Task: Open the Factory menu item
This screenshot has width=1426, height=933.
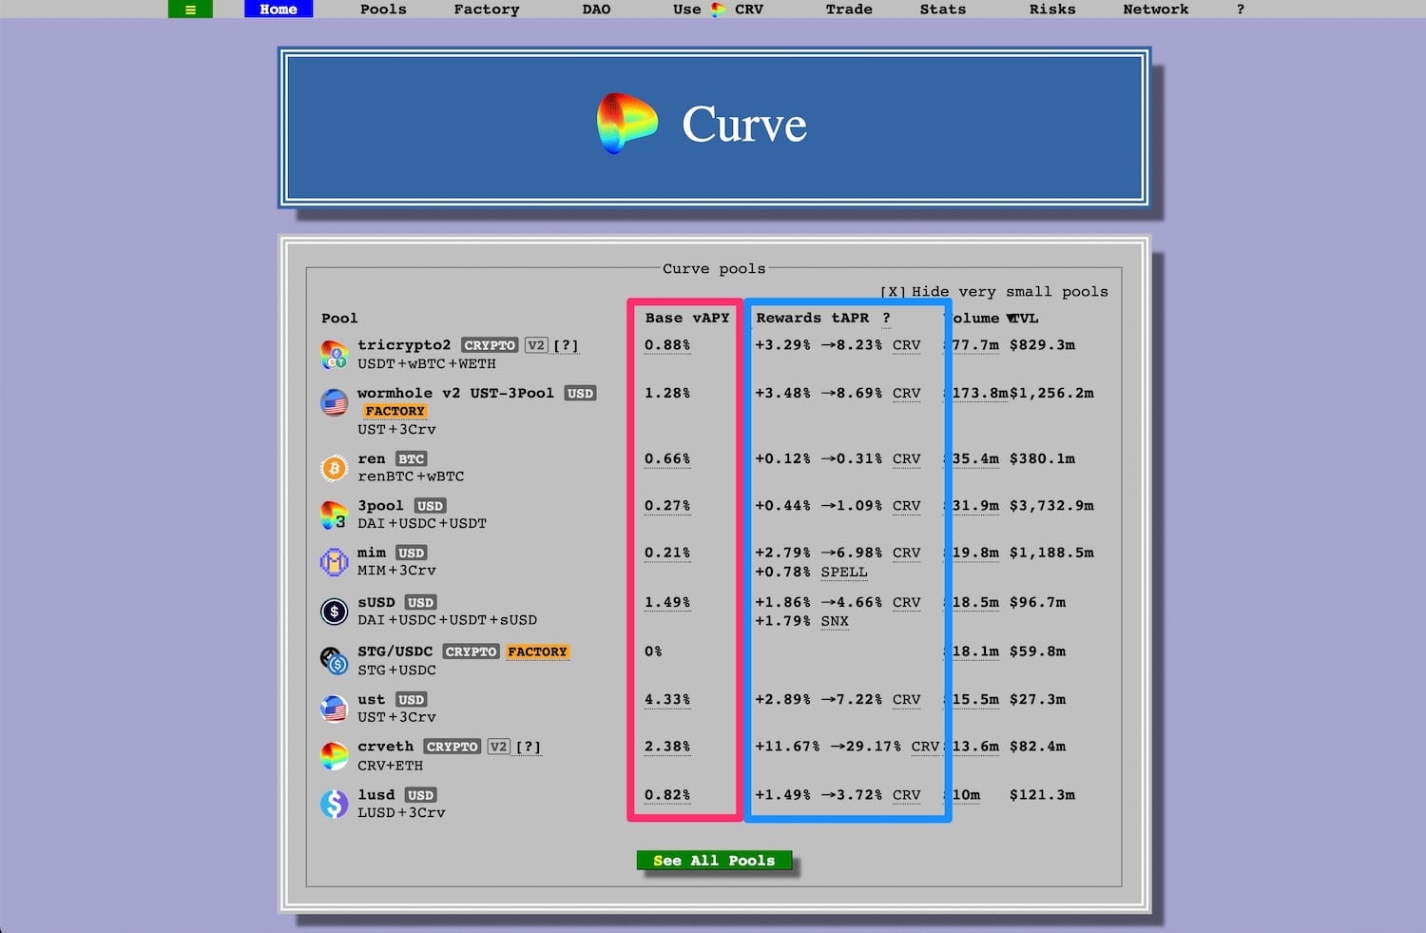Action: [487, 10]
